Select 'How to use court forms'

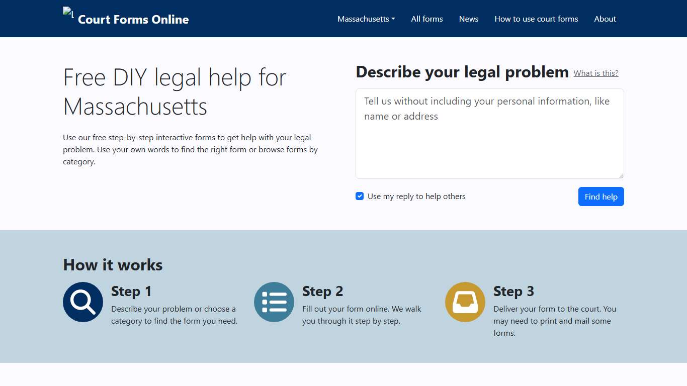536,19
